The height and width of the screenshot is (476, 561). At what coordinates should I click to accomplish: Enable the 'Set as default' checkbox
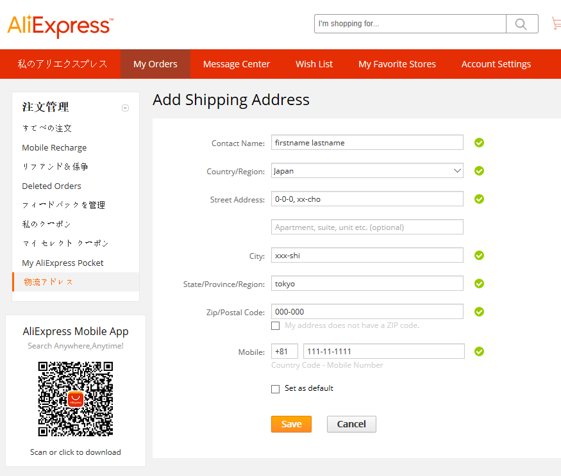[x=275, y=389]
